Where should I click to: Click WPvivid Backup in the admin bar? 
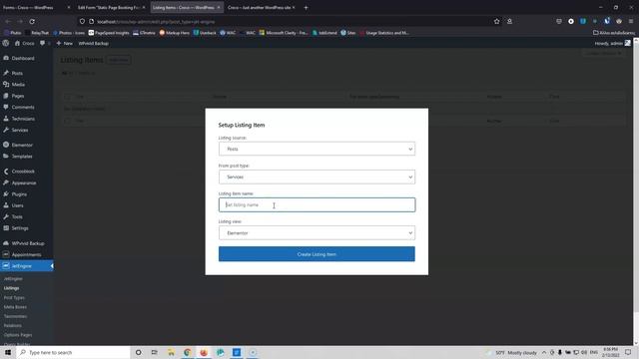pyautogui.click(x=93, y=43)
